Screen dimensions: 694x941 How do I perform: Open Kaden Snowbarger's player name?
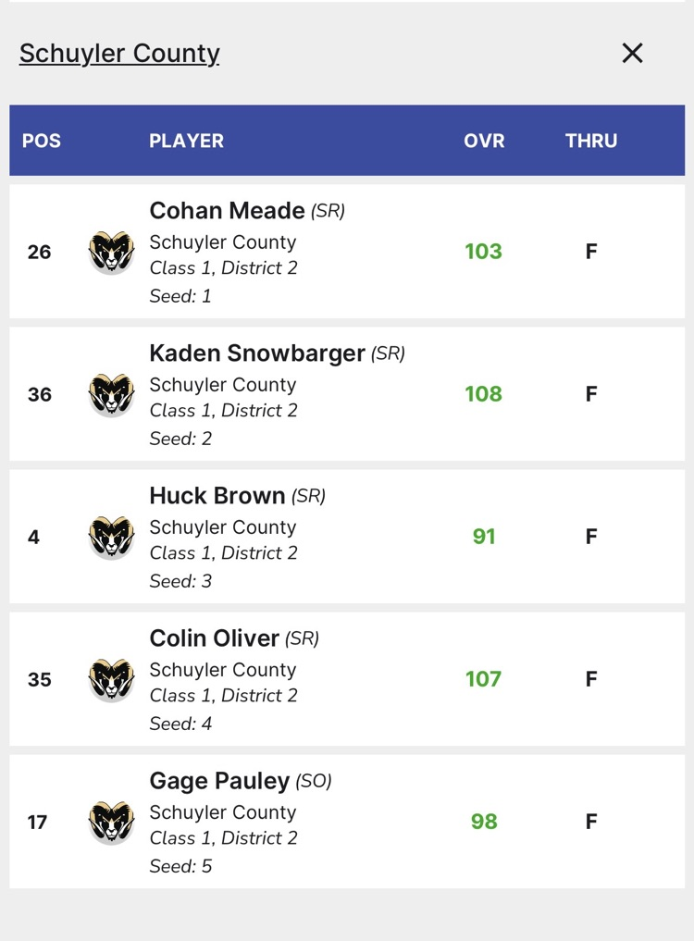[x=257, y=353]
